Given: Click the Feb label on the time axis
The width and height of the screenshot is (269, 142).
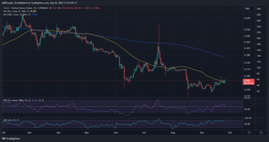Looking at the screenshot, I should click(x=3, y=133).
